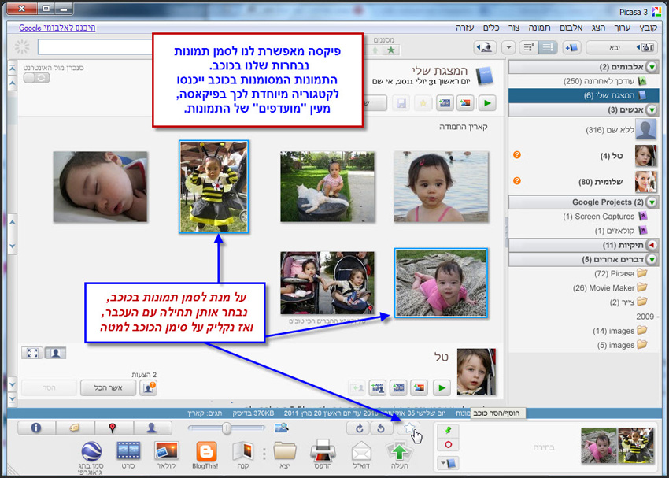Click the אשר הכל button
669x478 pixels.
click(x=109, y=388)
